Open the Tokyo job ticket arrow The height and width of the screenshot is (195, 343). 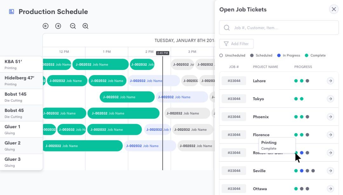coord(330,99)
